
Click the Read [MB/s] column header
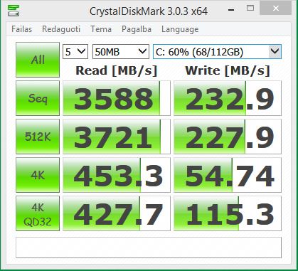(117, 70)
